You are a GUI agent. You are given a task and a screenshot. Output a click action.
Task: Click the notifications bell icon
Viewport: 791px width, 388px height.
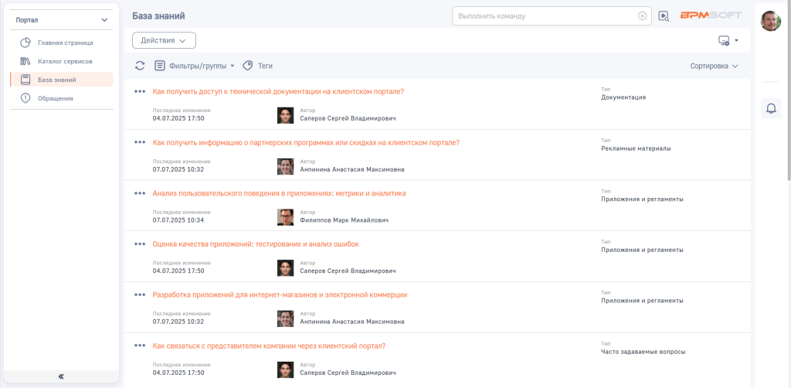(x=770, y=108)
